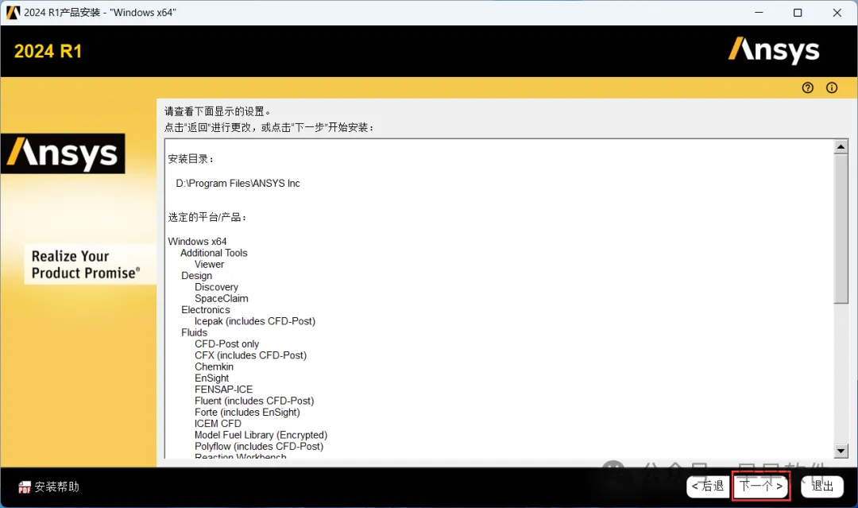The height and width of the screenshot is (508, 858).
Task: Select the 'EnSight' entry
Action: click(212, 378)
